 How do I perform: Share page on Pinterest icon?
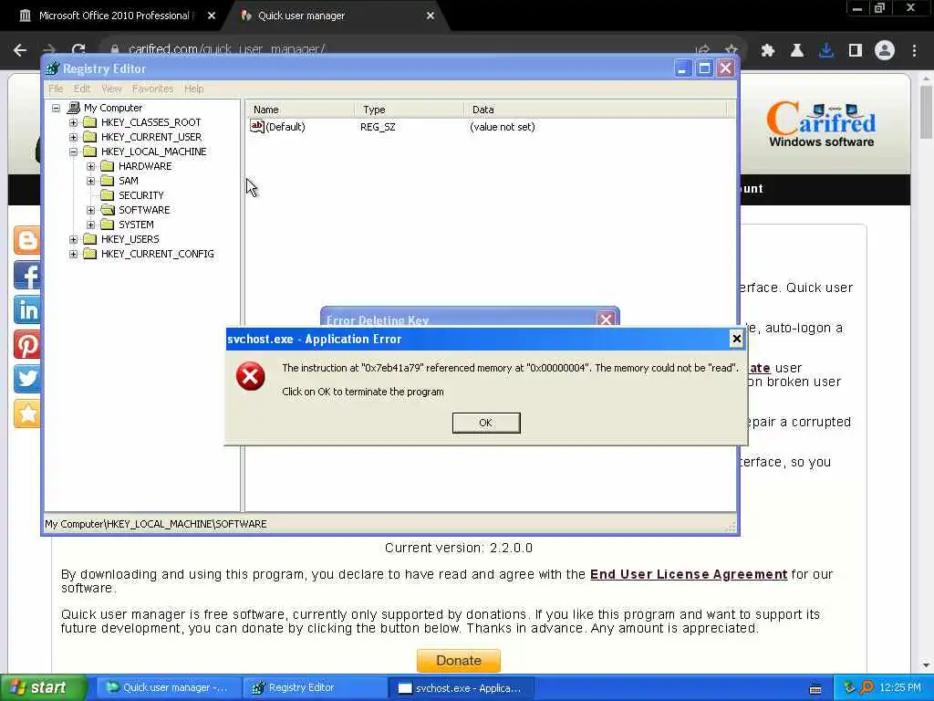click(26, 344)
